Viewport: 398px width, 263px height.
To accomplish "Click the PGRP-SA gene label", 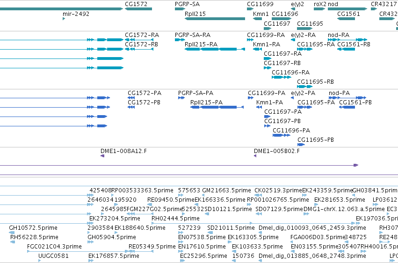I will pos(187,4).
